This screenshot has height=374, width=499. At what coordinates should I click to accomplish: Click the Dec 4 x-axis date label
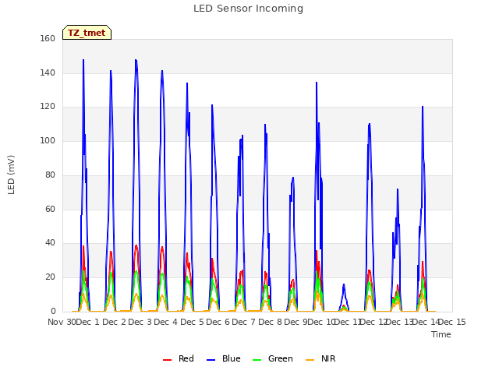point(166,322)
